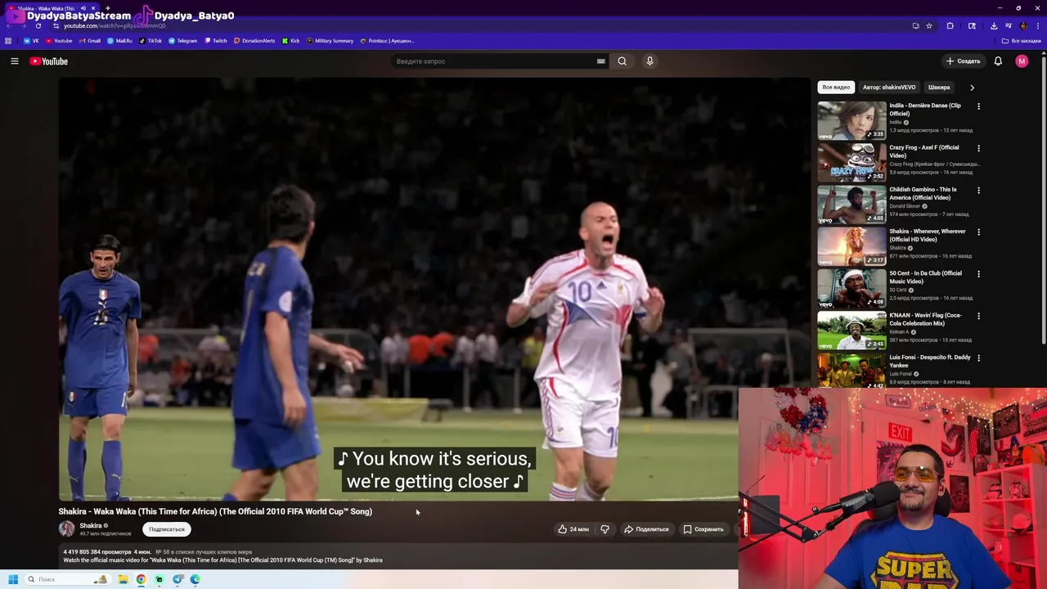Open 50 Cent In Da Club thumbnail

point(852,288)
